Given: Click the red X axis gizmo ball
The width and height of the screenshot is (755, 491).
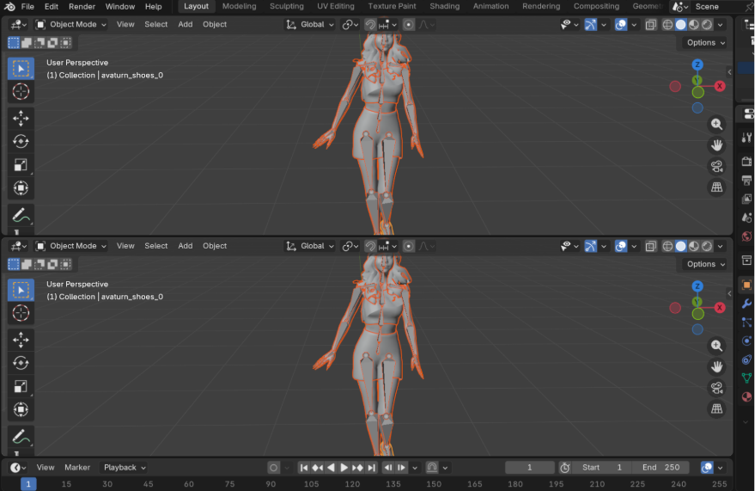Looking at the screenshot, I should pos(719,86).
